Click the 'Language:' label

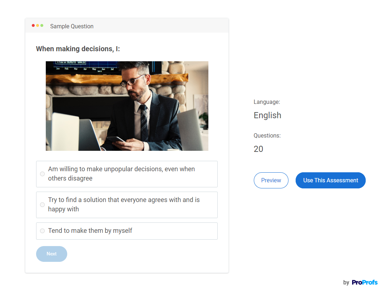(267, 102)
